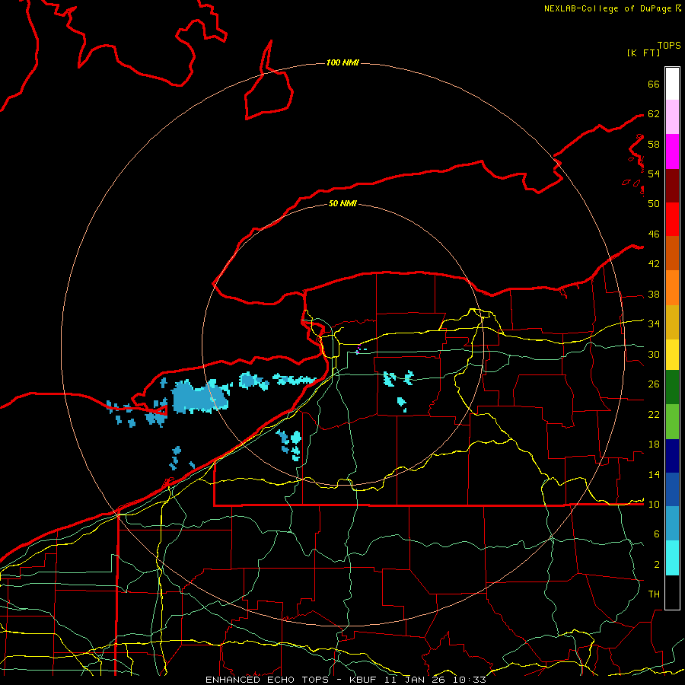Click the legend value 38
This screenshot has width=685, height=685.
pos(654,294)
